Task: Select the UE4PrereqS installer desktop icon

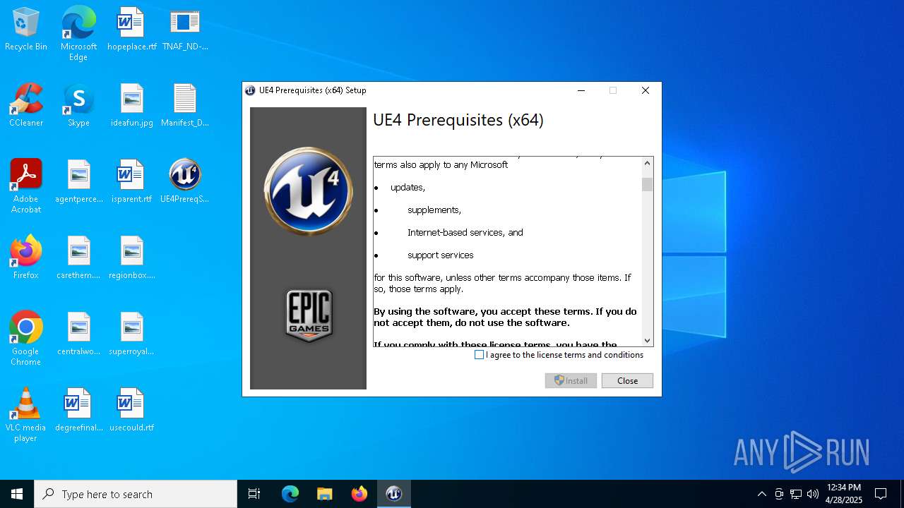Action: [x=185, y=182]
